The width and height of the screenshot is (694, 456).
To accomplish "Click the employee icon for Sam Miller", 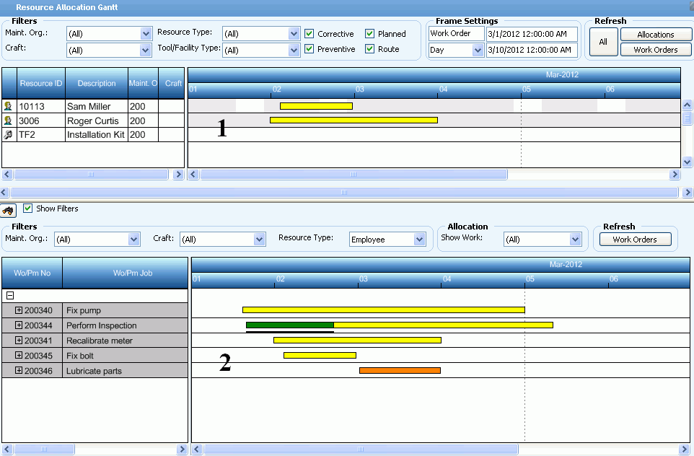I will (8, 106).
